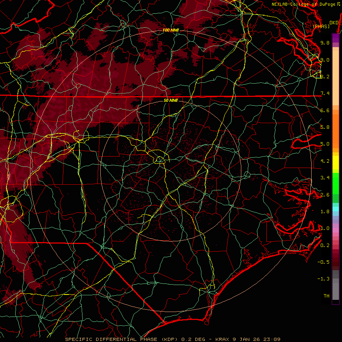Click the 23:09 timestamp in the caption

point(271,339)
